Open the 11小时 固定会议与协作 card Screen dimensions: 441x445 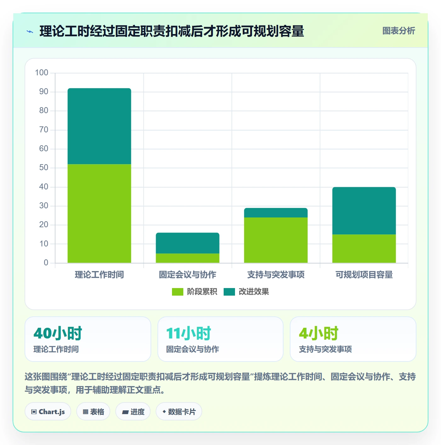(220, 339)
